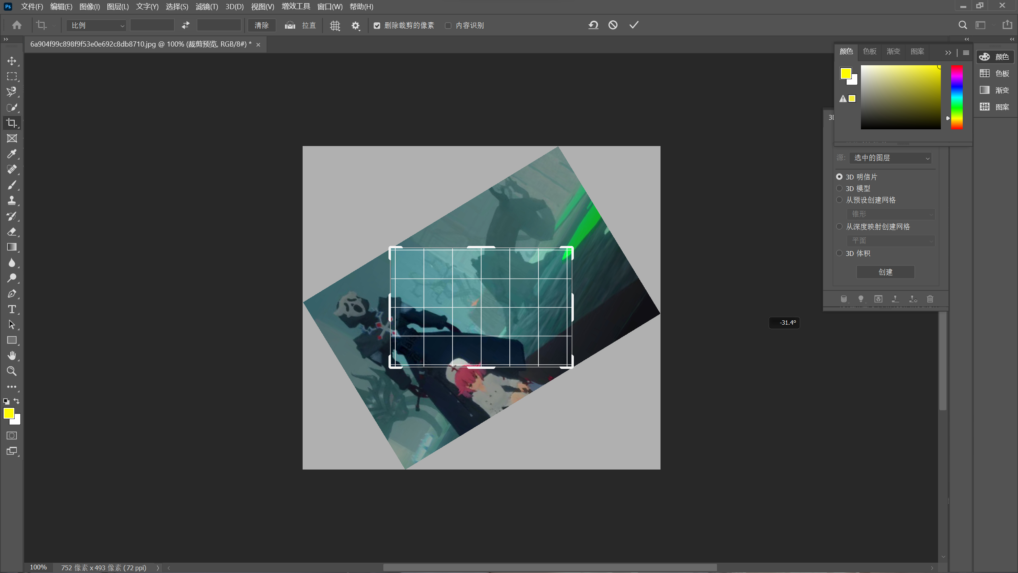
Task: Switch to the 渐变 tab
Action: click(893, 51)
